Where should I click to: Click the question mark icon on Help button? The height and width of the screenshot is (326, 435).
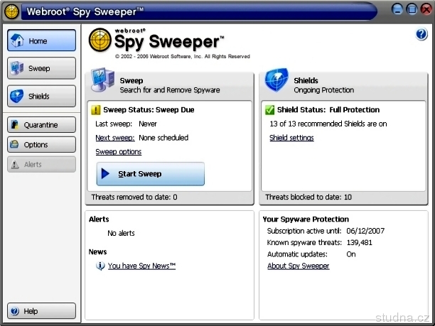click(15, 311)
